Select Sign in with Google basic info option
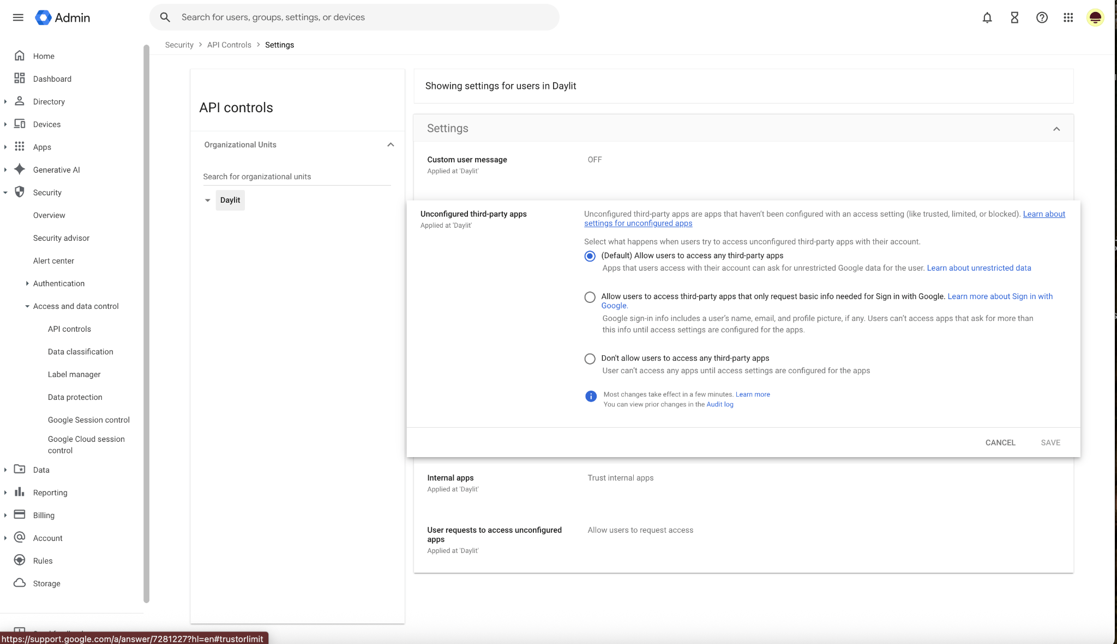This screenshot has width=1117, height=644. click(x=590, y=297)
